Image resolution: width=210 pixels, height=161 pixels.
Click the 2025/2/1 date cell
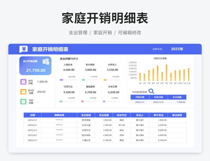click(x=32, y=125)
